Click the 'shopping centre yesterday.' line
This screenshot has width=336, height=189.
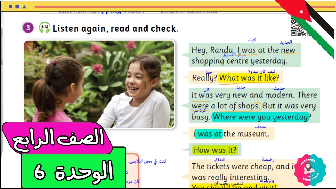tap(239, 61)
